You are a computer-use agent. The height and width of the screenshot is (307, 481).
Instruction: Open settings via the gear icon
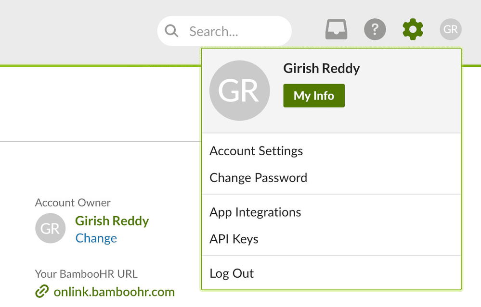coord(413,29)
